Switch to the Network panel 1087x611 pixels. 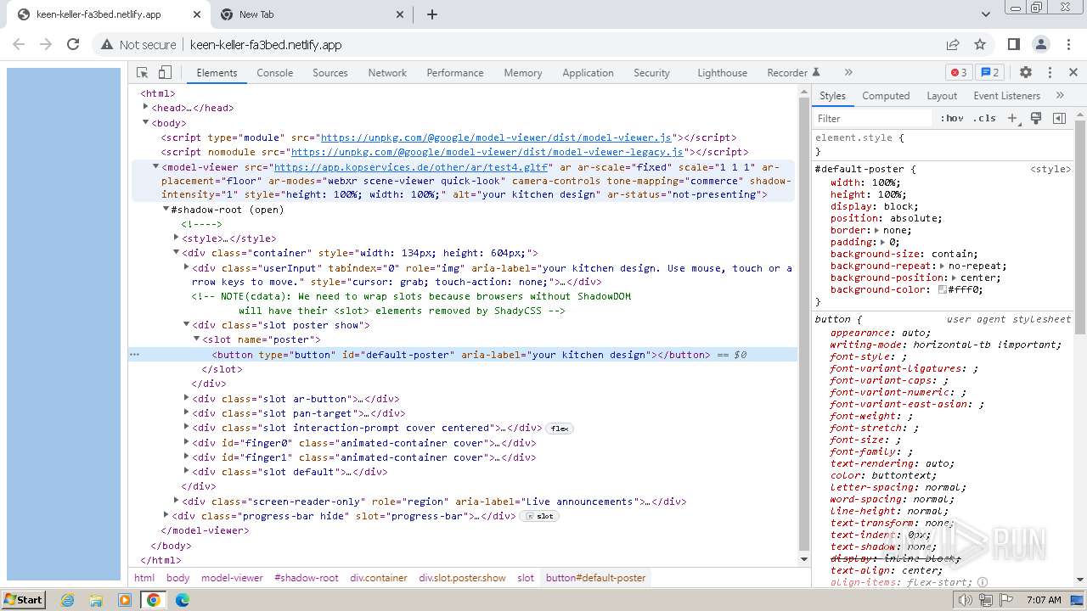[387, 73]
